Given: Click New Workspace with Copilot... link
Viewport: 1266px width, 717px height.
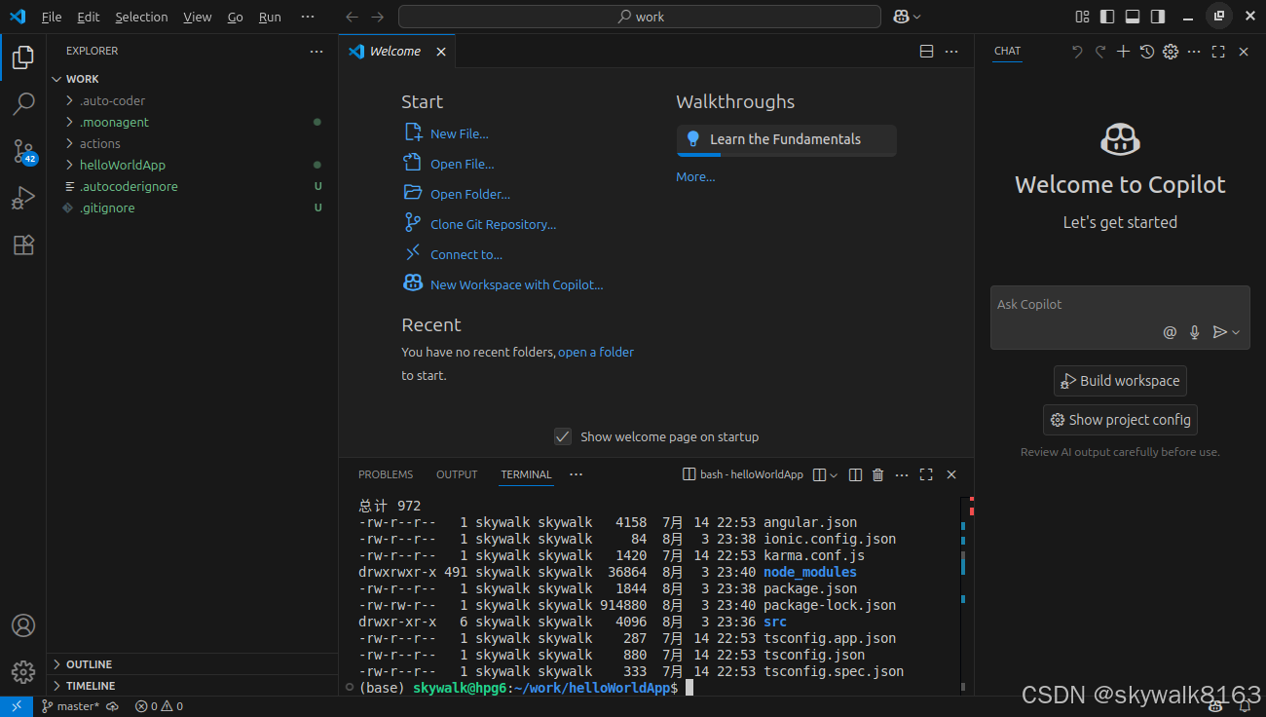Looking at the screenshot, I should [x=517, y=284].
